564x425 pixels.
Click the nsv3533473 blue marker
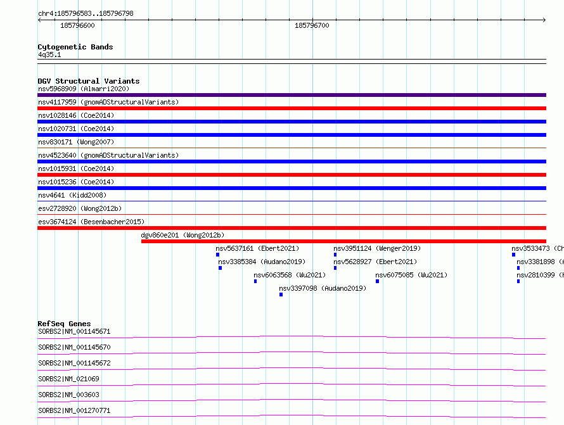tap(514, 255)
